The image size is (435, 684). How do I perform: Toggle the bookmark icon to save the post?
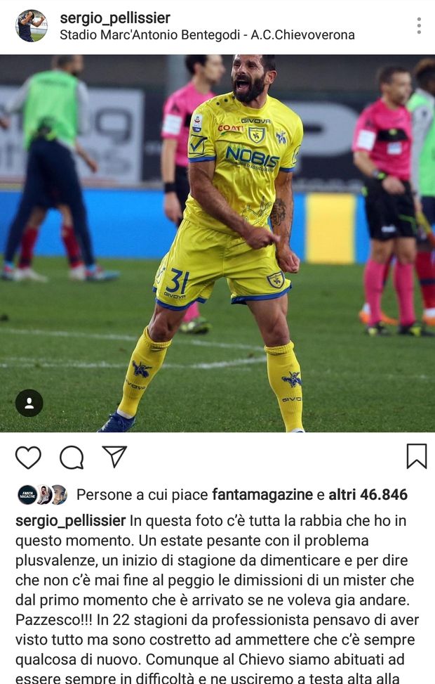[x=417, y=456]
